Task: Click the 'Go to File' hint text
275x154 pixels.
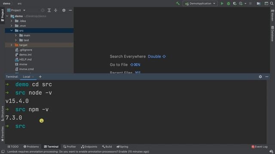Action: click(119, 65)
